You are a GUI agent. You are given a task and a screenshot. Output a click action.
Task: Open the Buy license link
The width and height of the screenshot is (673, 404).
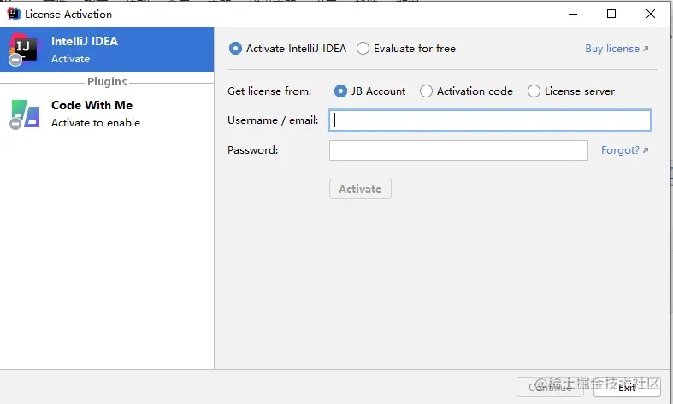(x=617, y=49)
